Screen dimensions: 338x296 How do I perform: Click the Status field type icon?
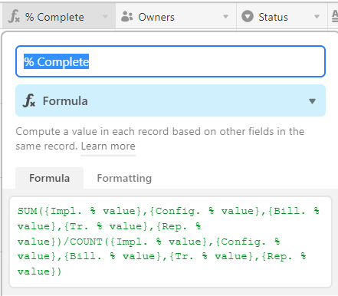point(248,16)
